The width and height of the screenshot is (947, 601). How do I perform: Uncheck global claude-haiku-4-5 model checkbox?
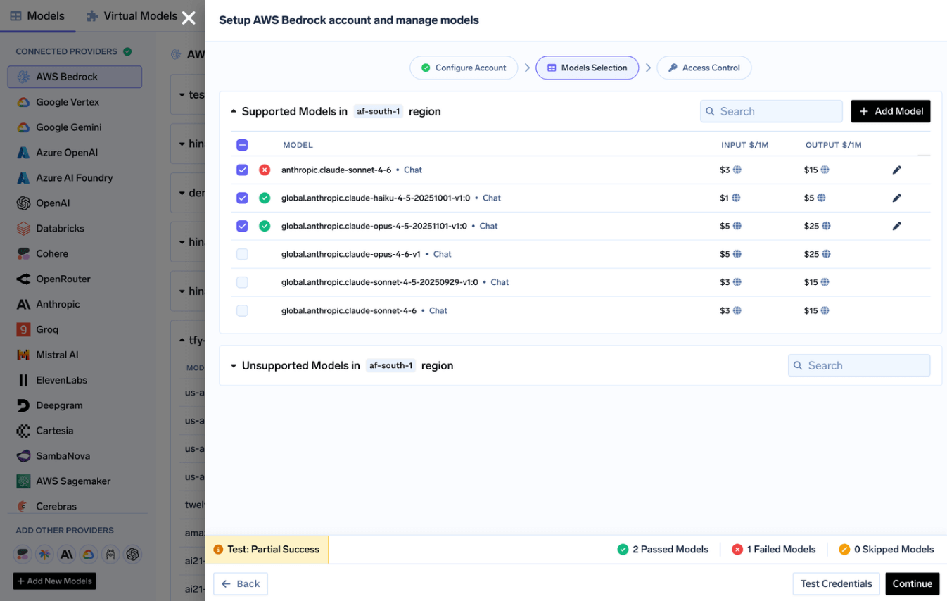coord(242,198)
